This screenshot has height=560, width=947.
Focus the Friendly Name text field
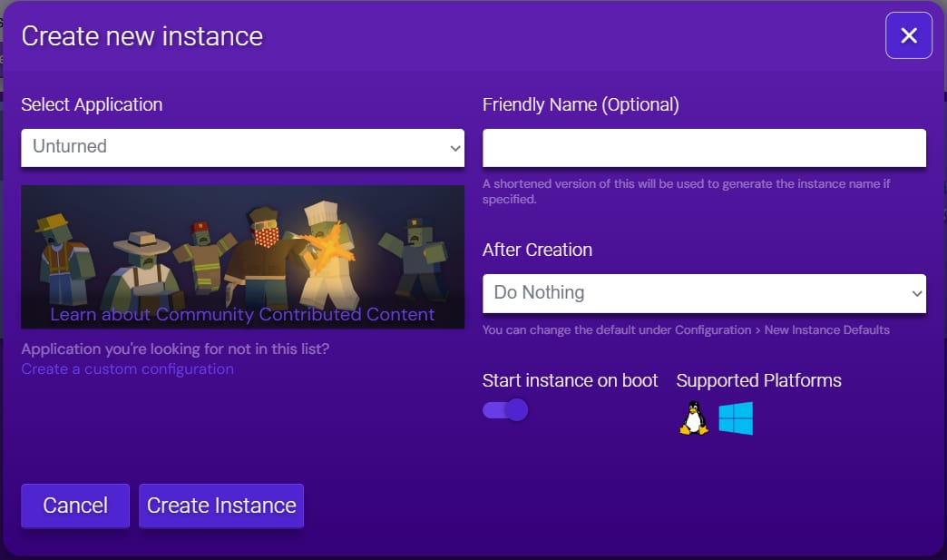click(x=704, y=148)
